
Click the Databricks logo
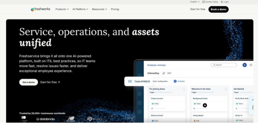[x=46, y=119]
